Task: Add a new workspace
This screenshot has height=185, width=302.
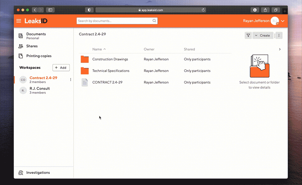Action: (x=61, y=68)
